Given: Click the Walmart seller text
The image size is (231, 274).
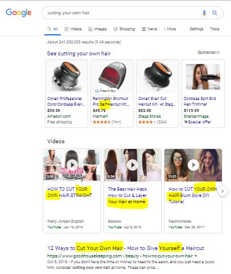Looking at the screenshot, I should point(100,116).
